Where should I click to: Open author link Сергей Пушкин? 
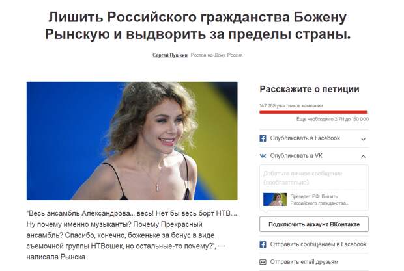(x=170, y=55)
